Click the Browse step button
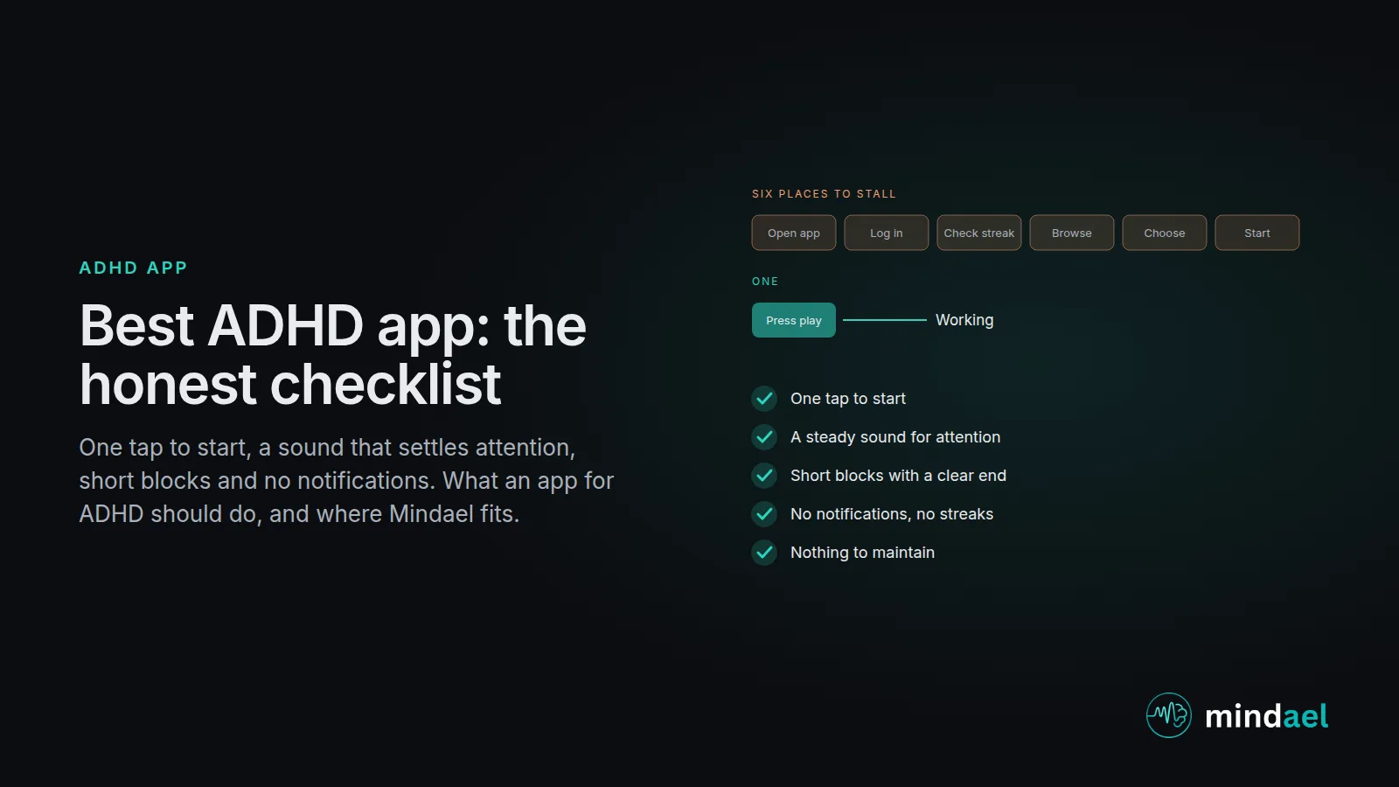Image resolution: width=1399 pixels, height=787 pixels. pyautogui.click(x=1072, y=233)
